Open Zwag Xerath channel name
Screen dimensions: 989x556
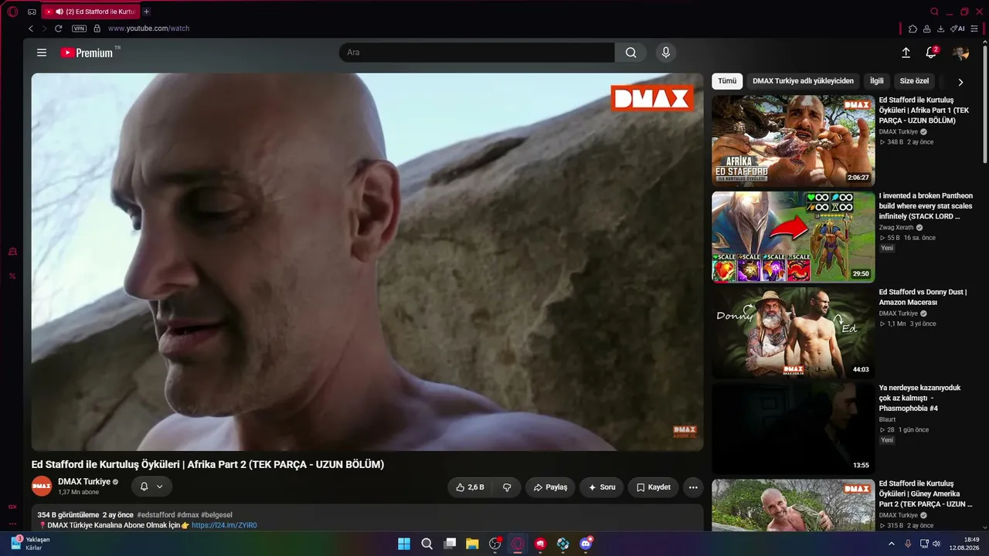coord(896,228)
